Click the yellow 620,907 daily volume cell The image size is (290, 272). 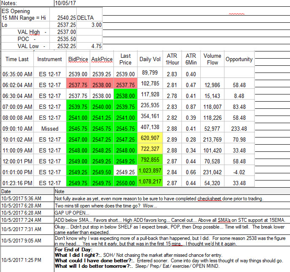click(x=150, y=138)
